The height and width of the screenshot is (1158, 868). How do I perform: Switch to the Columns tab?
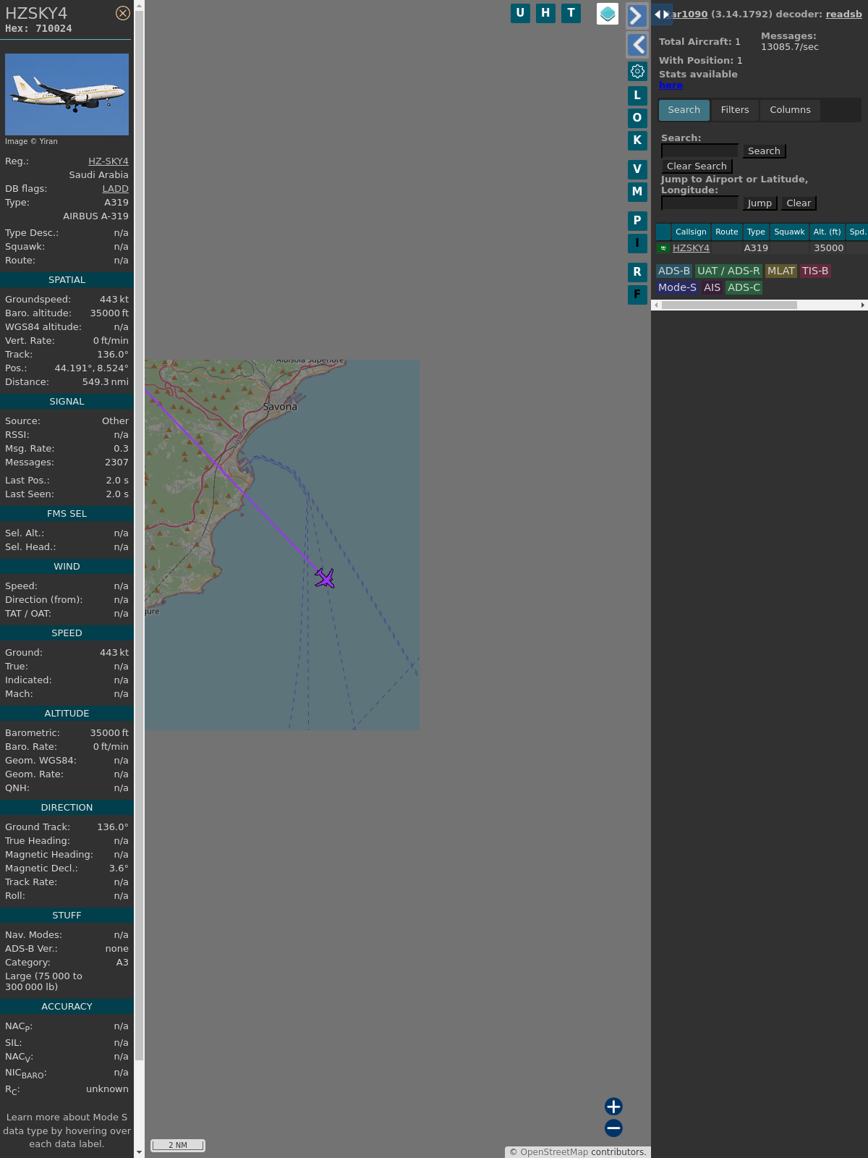(790, 110)
